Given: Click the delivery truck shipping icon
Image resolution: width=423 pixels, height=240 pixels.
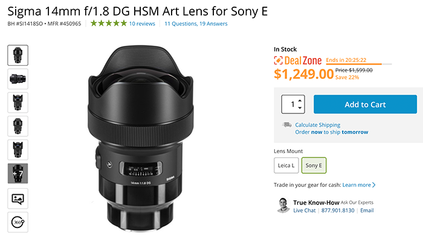Looking at the screenshot, I should coord(287,125).
